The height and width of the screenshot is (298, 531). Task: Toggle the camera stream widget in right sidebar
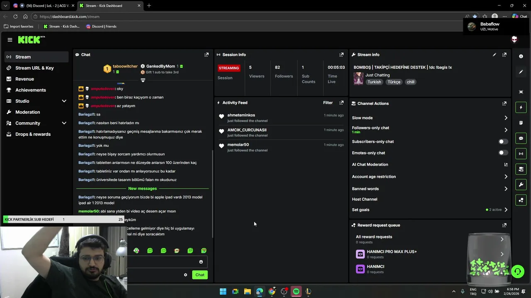coord(521,169)
